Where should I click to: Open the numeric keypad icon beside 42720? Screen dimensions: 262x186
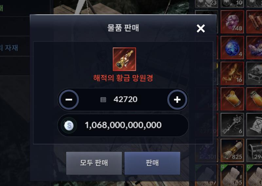point(103,100)
